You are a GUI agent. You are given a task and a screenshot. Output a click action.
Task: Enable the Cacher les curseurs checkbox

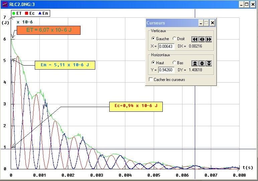pyautogui.click(x=151, y=80)
